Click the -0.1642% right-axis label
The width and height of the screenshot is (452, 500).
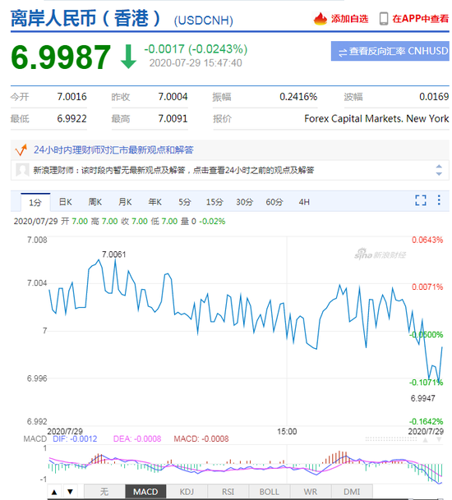tap(427, 421)
